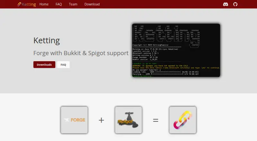Screen dimensions: 257x141
Task: Click the Ketting brand name in navbar
Action: tap(29, 4)
